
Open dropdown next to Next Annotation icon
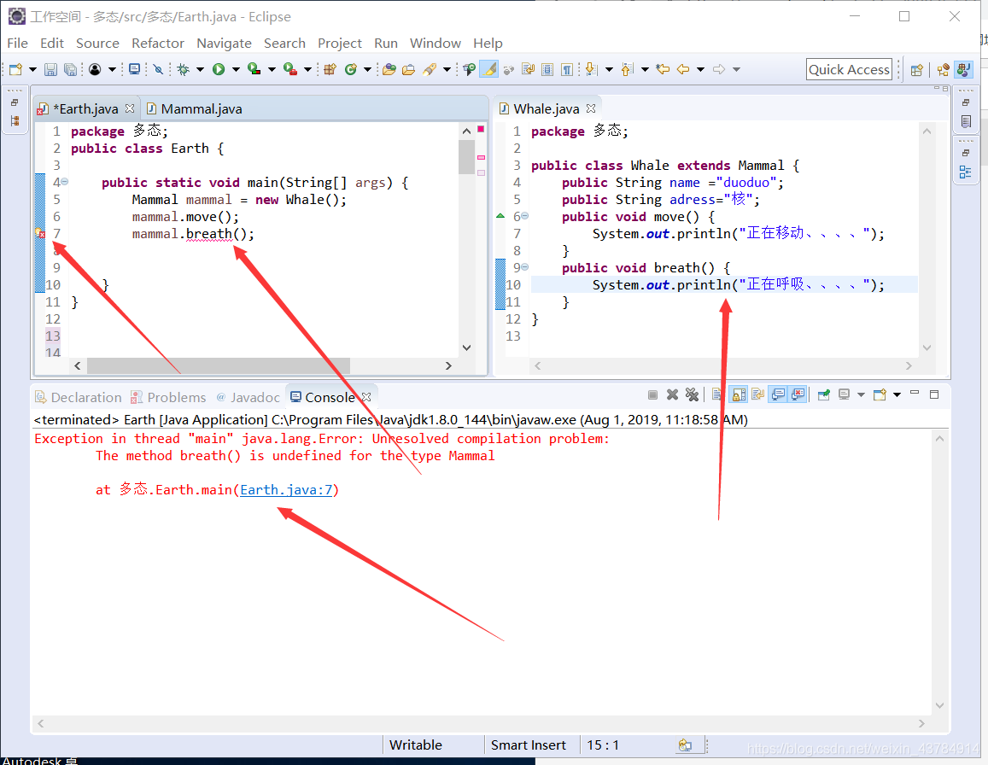click(610, 69)
